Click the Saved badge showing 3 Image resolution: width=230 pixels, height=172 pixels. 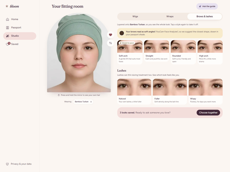point(9,43)
